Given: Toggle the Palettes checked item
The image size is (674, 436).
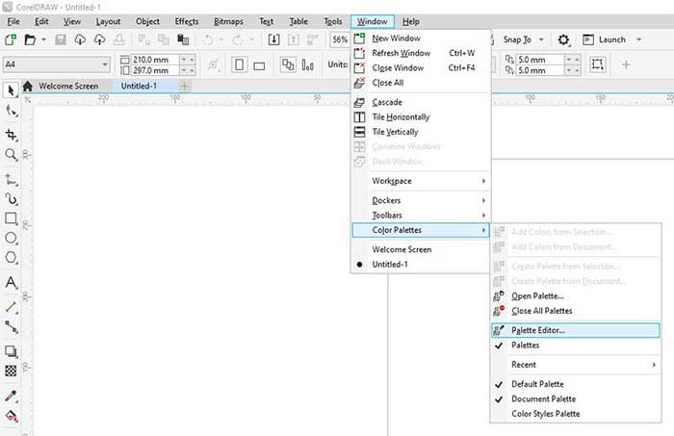Looking at the screenshot, I should click(x=525, y=345).
